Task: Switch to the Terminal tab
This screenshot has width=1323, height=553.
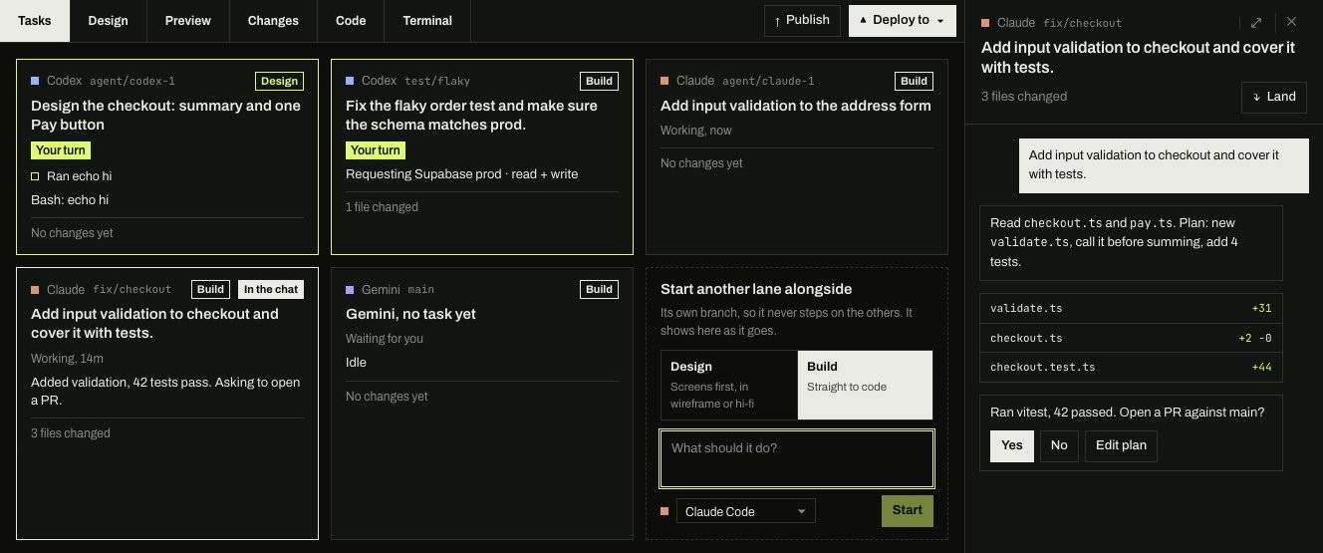Action: [x=427, y=21]
